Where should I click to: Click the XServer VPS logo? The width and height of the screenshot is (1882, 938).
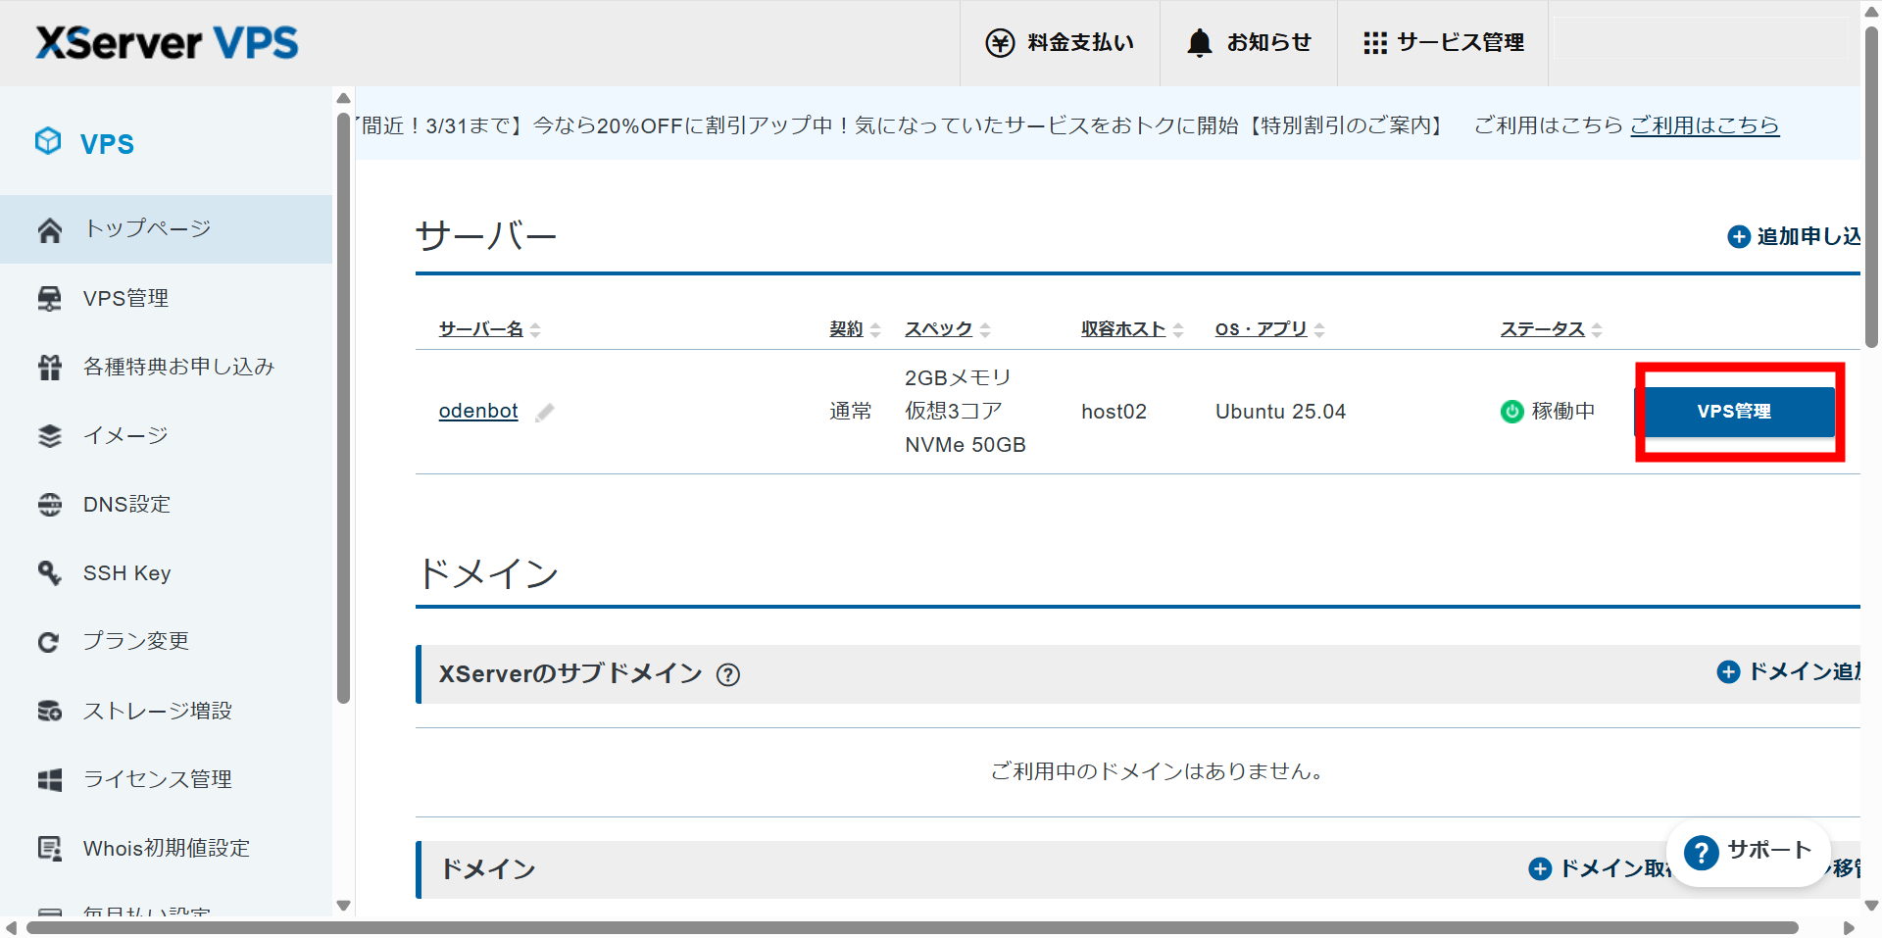click(x=167, y=43)
